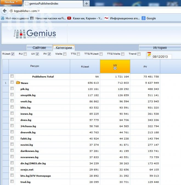Enable the Visits checkbox
181x185 pixels.
pyautogui.click(x=65, y=54)
